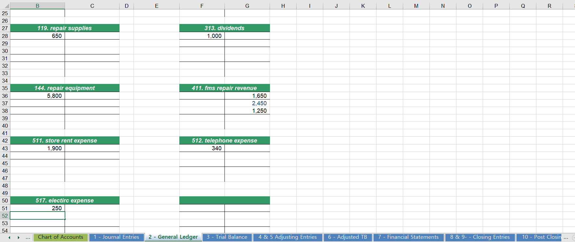Image resolution: width=575 pixels, height=242 pixels.
Task: Select column L by its header
Action: [x=390, y=6]
